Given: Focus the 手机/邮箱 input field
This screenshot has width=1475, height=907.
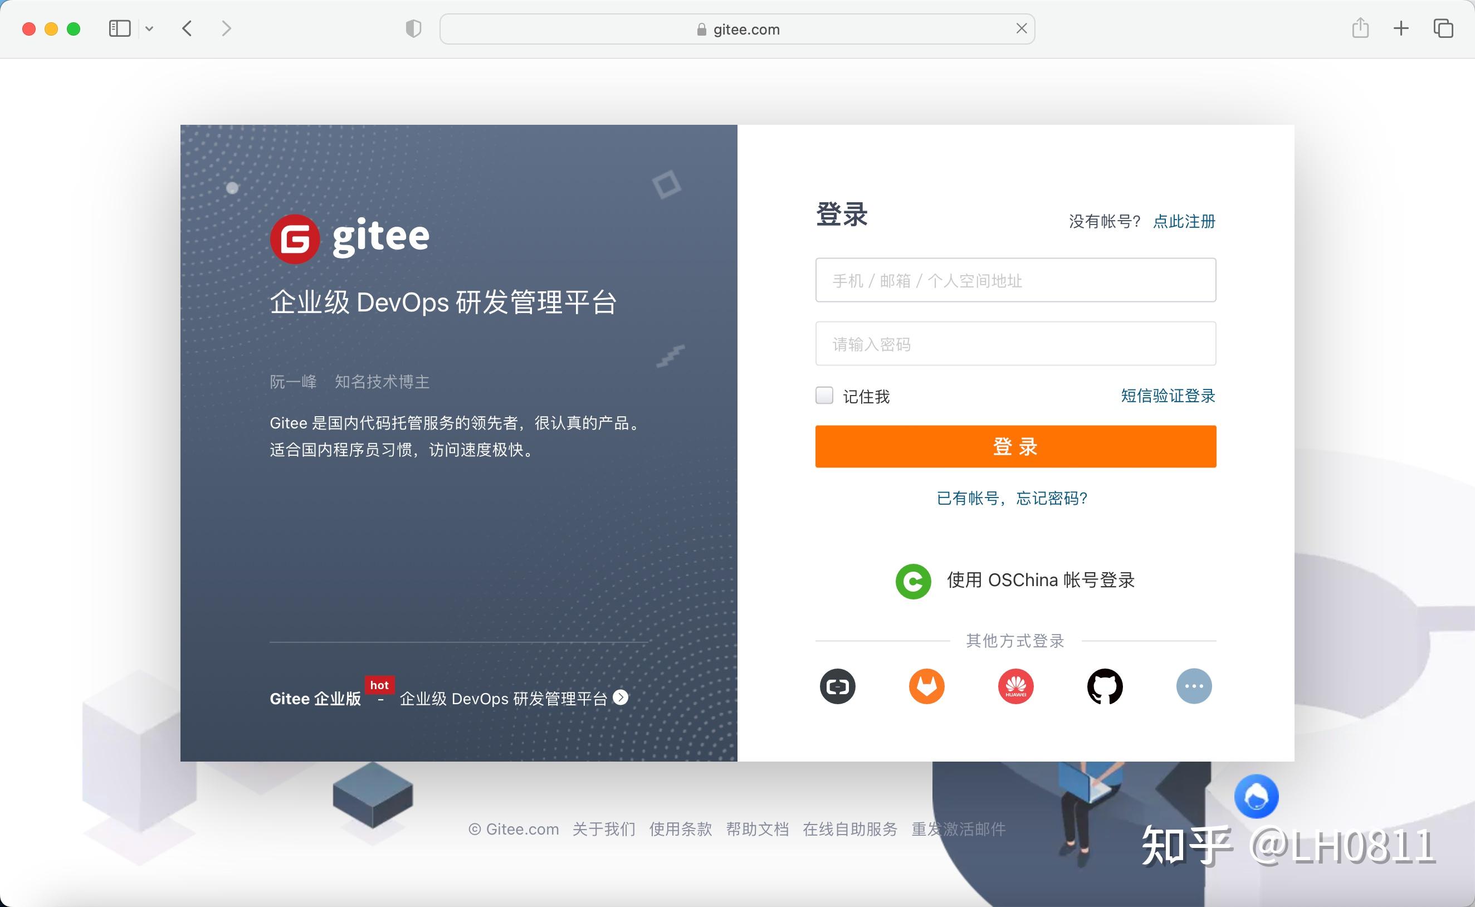Looking at the screenshot, I should pos(1014,280).
